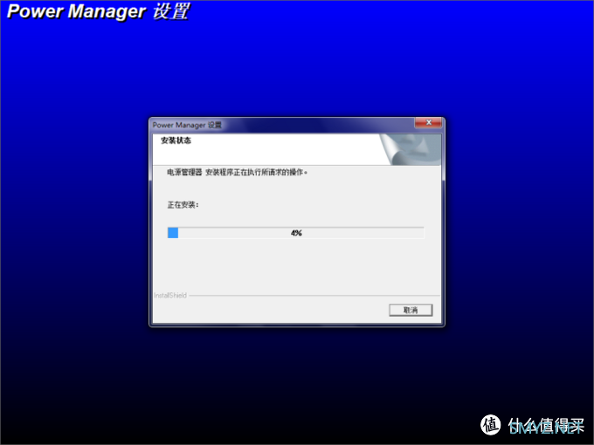This screenshot has width=594, height=445.
Task: Click the 正在安装: label
Action: pos(183,205)
